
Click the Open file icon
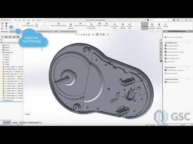pos(2,28)
